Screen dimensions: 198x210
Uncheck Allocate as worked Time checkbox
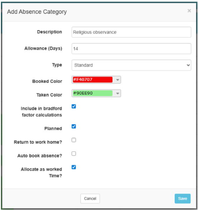[74, 167]
